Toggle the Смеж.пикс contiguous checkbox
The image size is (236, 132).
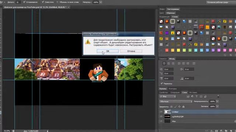tap(43, 2)
